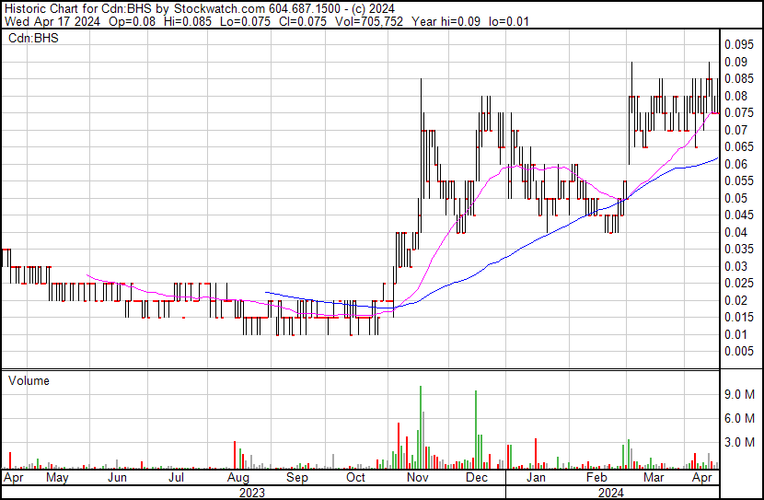Click the 'Sep' month label
This screenshot has width=764, height=500.
[297, 478]
